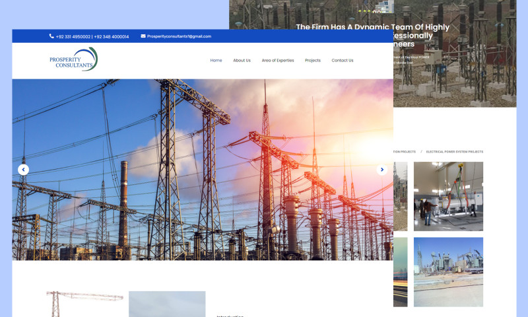The width and height of the screenshot is (528, 317).
Task: Click the Prosperity Consultants logo
Action: [x=73, y=61]
